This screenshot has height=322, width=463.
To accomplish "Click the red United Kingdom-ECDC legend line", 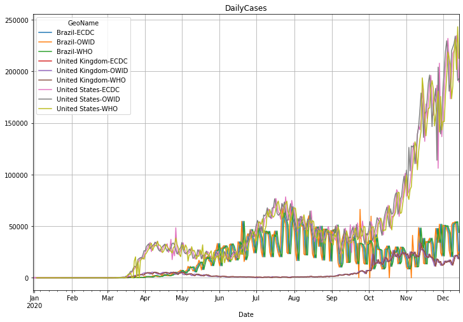I will [x=45, y=61].
